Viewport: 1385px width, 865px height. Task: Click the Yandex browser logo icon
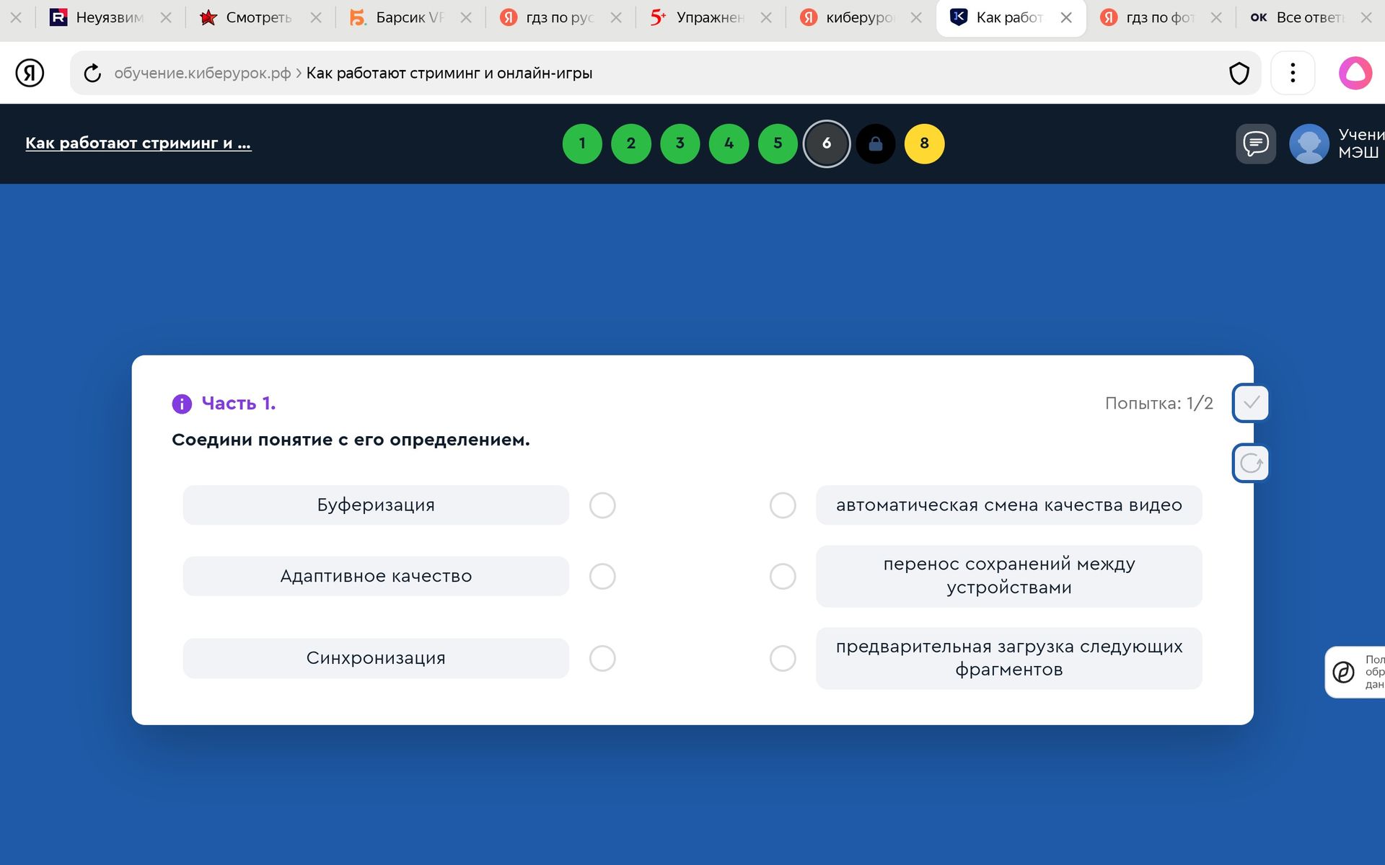pos(30,73)
